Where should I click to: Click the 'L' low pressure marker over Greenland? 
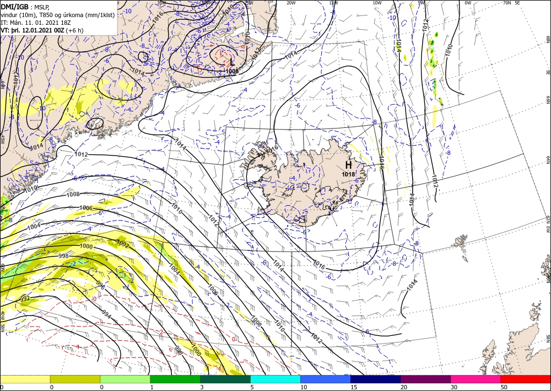(232, 63)
